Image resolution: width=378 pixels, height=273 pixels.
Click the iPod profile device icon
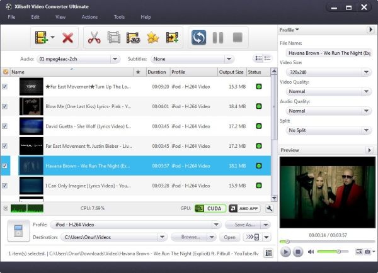click(x=19, y=231)
